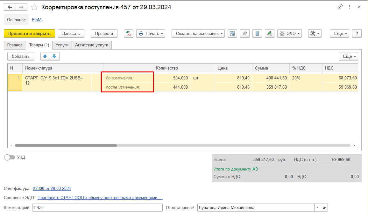Screen dimensions: 368x215
Task: Copy document link via chain icon
Action: point(340,7)
